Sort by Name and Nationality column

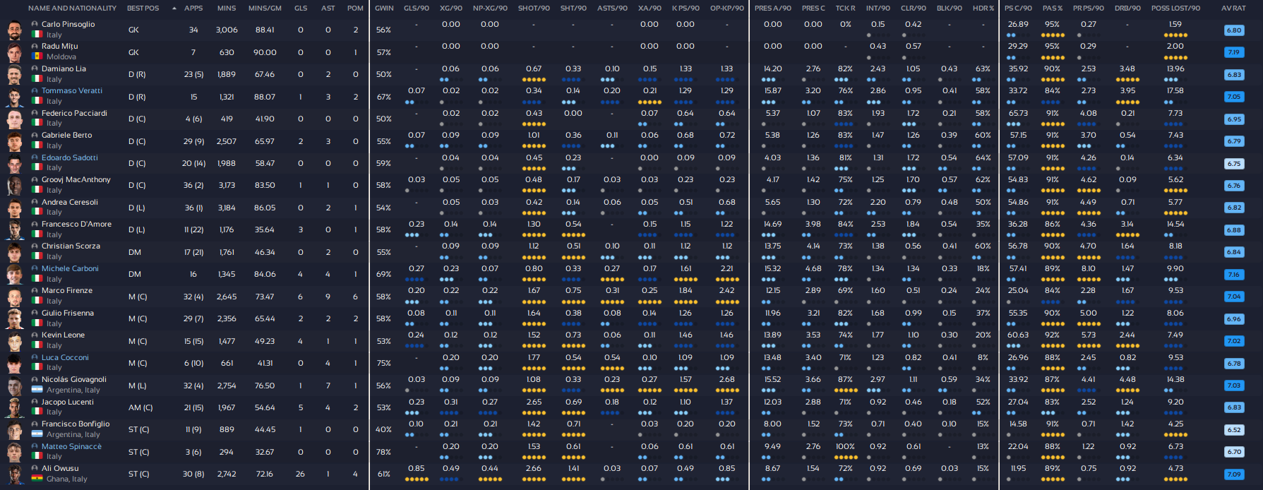pos(72,8)
